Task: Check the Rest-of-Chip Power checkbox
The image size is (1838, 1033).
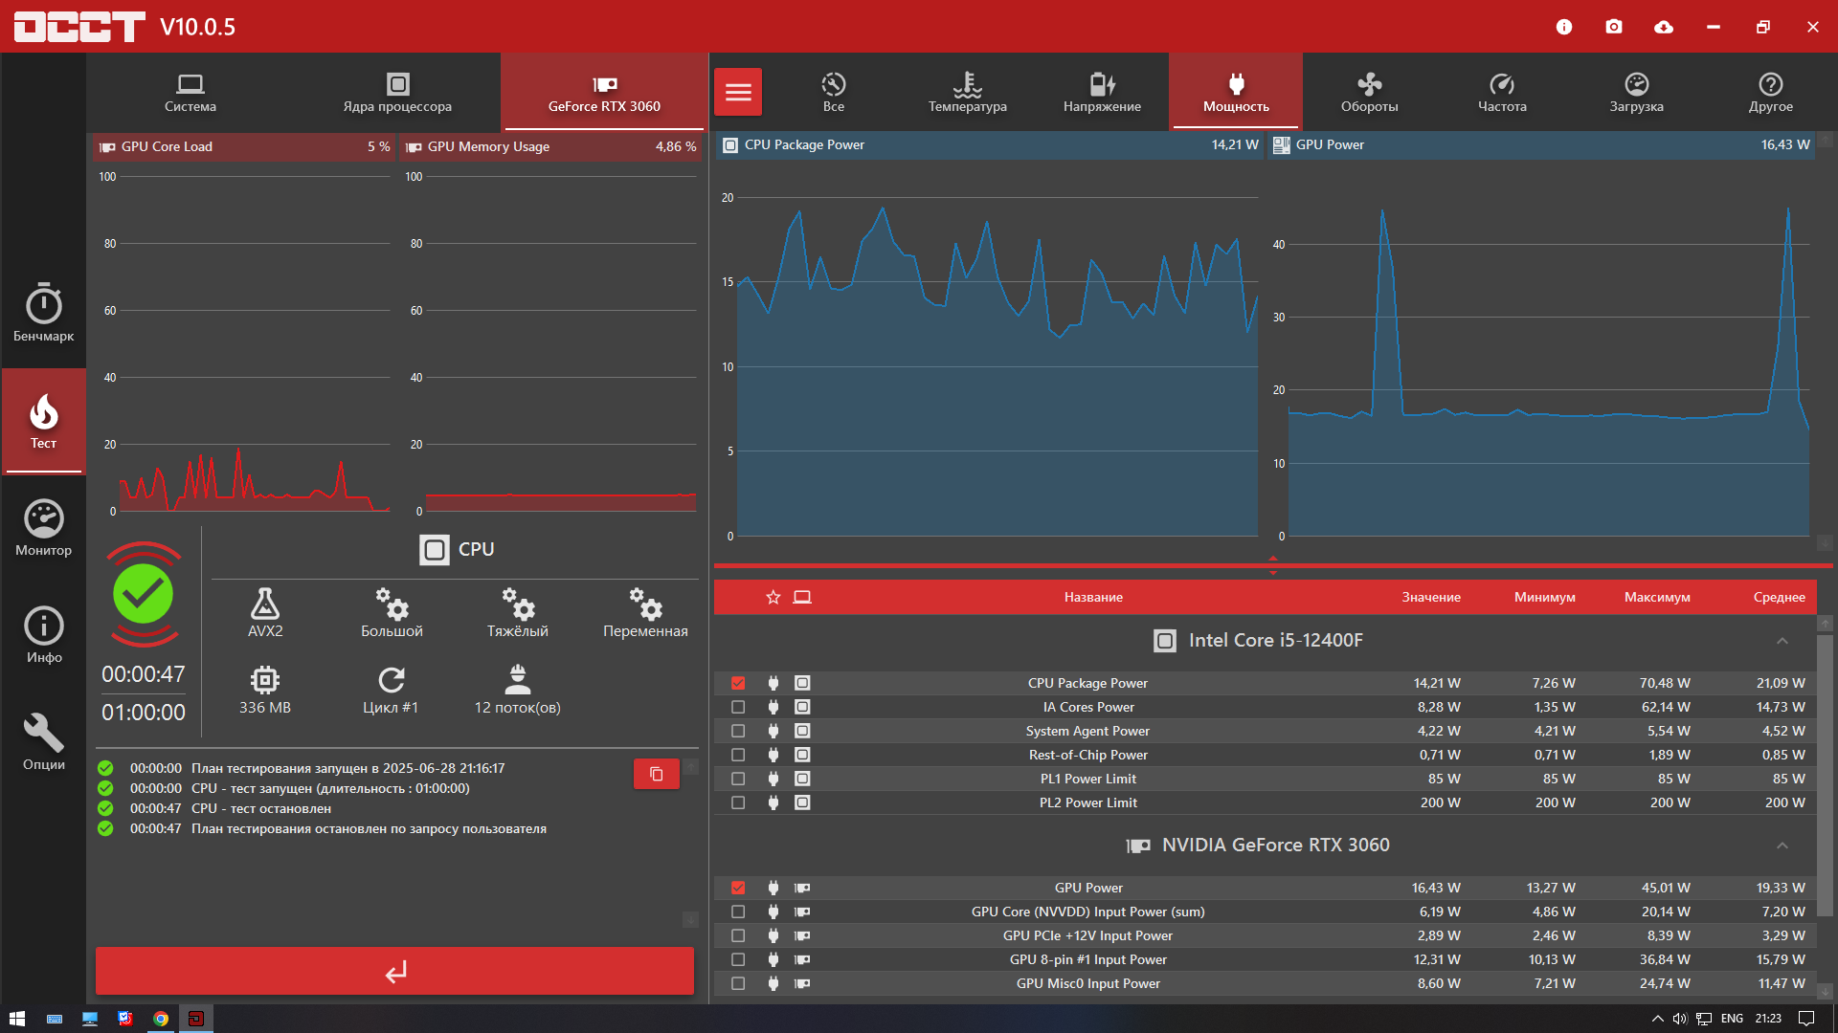Action: coord(738,755)
